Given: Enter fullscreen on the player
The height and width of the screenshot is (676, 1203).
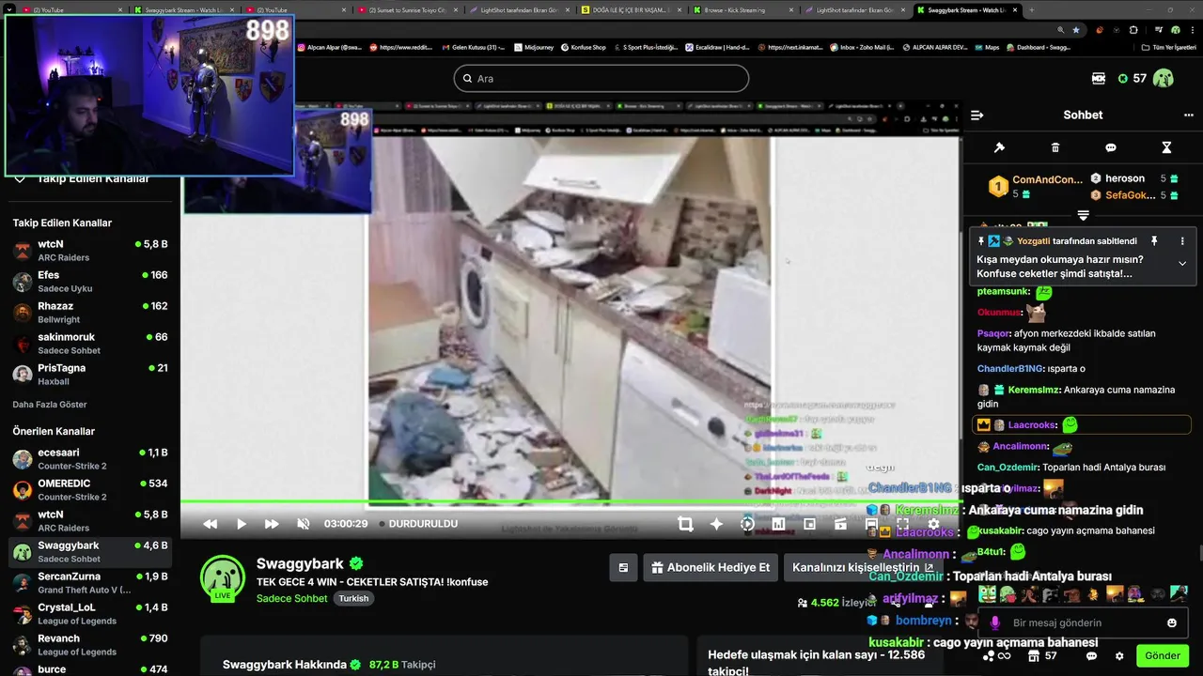Looking at the screenshot, I should point(902,524).
